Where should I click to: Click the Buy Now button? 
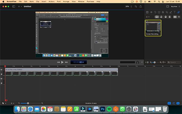[x=174, y=7]
